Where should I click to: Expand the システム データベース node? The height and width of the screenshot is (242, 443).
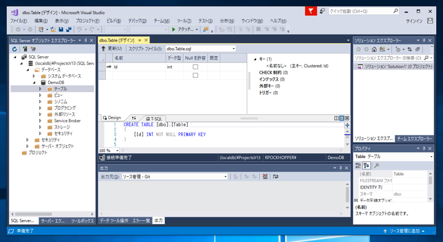tap(34, 76)
